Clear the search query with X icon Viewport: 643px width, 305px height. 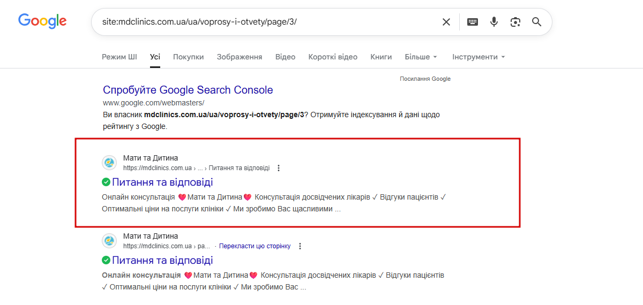446,22
